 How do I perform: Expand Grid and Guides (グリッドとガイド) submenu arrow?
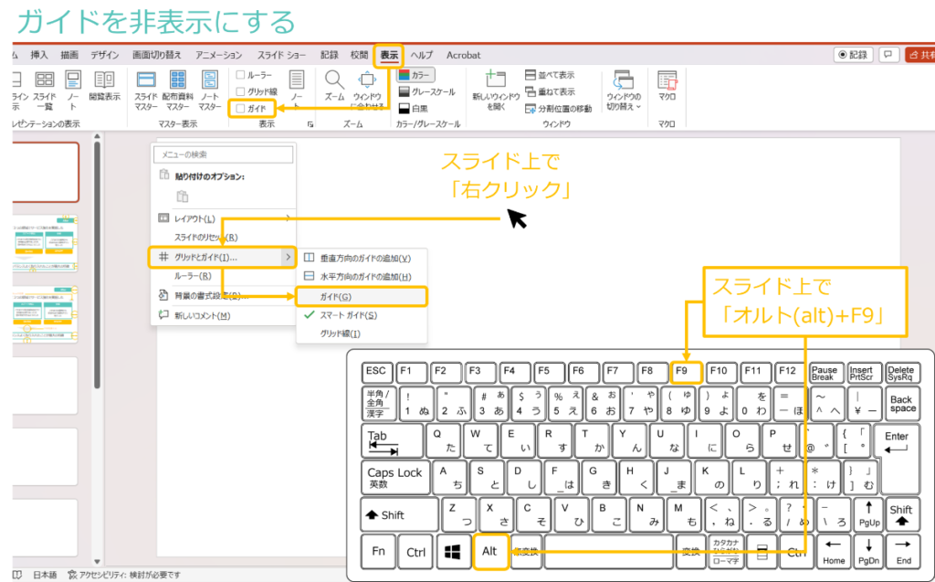pos(289,258)
